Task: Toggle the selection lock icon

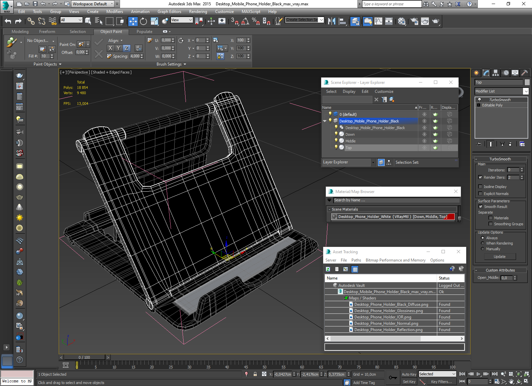Action: click(x=255, y=374)
